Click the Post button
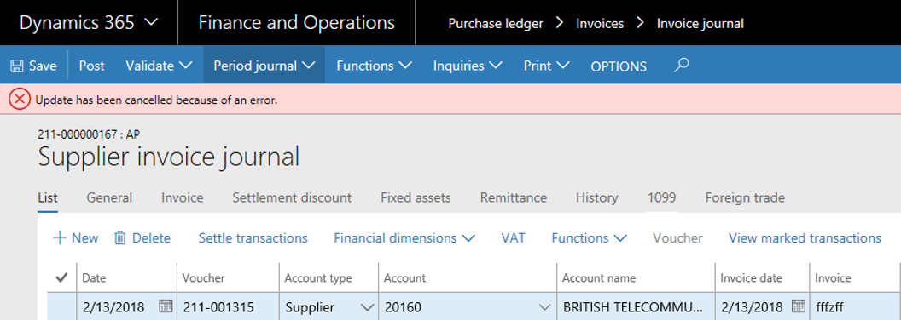The height and width of the screenshot is (320, 901). [91, 66]
